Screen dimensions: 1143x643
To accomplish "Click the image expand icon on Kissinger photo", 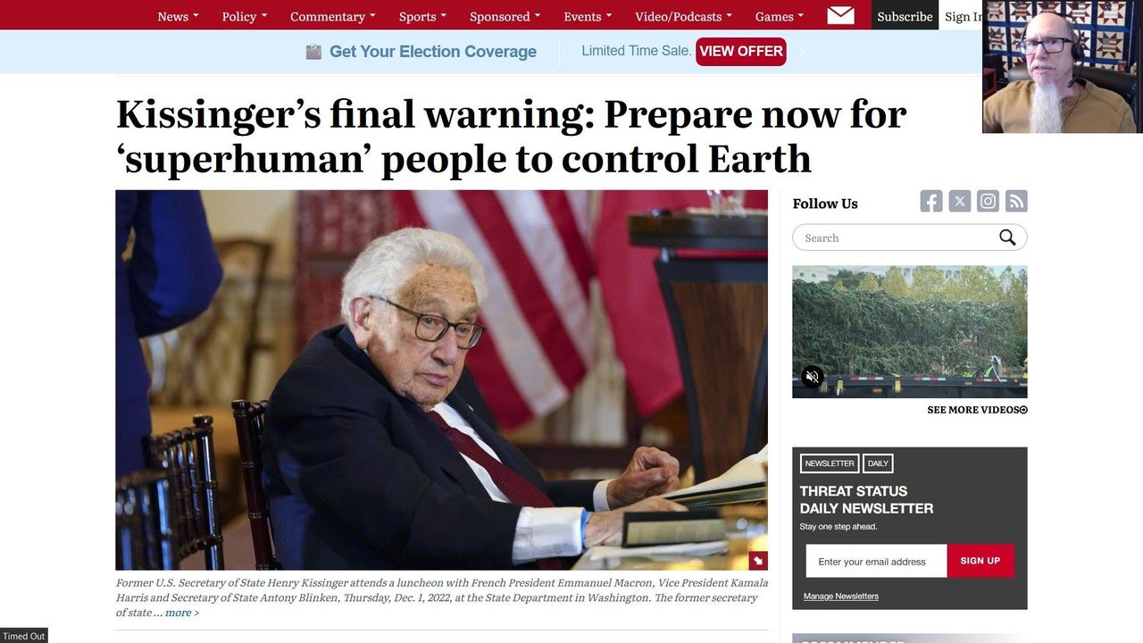I will [x=757, y=561].
